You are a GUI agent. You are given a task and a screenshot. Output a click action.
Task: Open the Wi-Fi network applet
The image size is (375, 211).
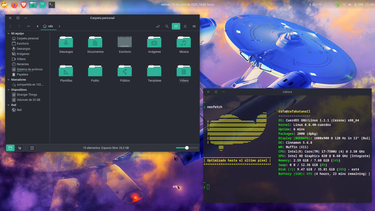(344, 5)
